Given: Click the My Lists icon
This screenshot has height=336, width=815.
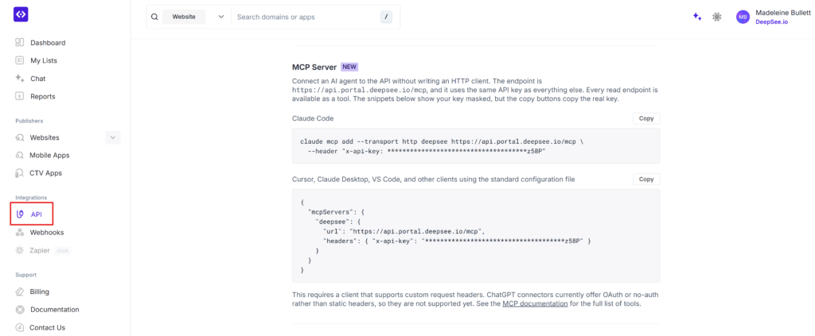Looking at the screenshot, I should (20, 60).
